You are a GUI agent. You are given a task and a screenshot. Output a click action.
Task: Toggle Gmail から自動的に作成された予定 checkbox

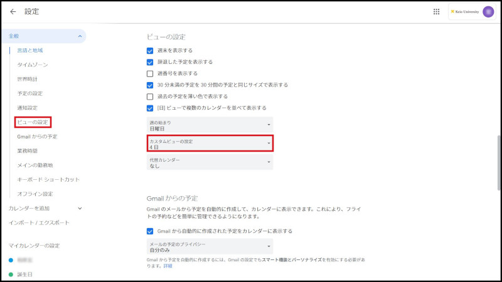pyautogui.click(x=150, y=231)
